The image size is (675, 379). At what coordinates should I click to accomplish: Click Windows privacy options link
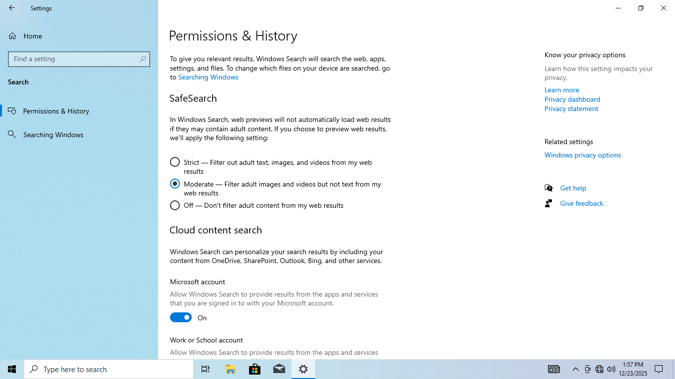click(583, 155)
